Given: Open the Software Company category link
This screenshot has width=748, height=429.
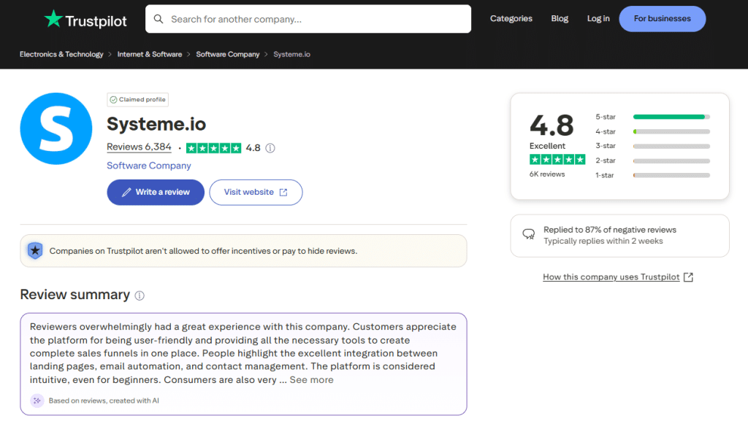Looking at the screenshot, I should [148, 166].
